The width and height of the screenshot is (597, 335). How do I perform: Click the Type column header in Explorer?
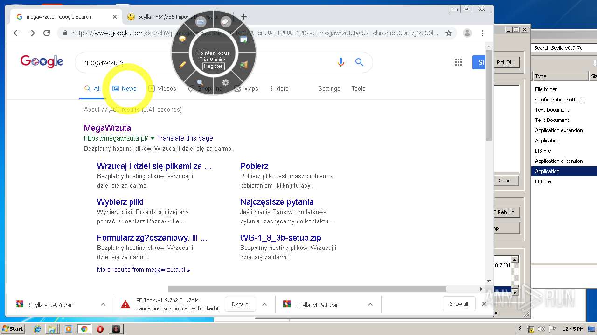tap(560, 76)
